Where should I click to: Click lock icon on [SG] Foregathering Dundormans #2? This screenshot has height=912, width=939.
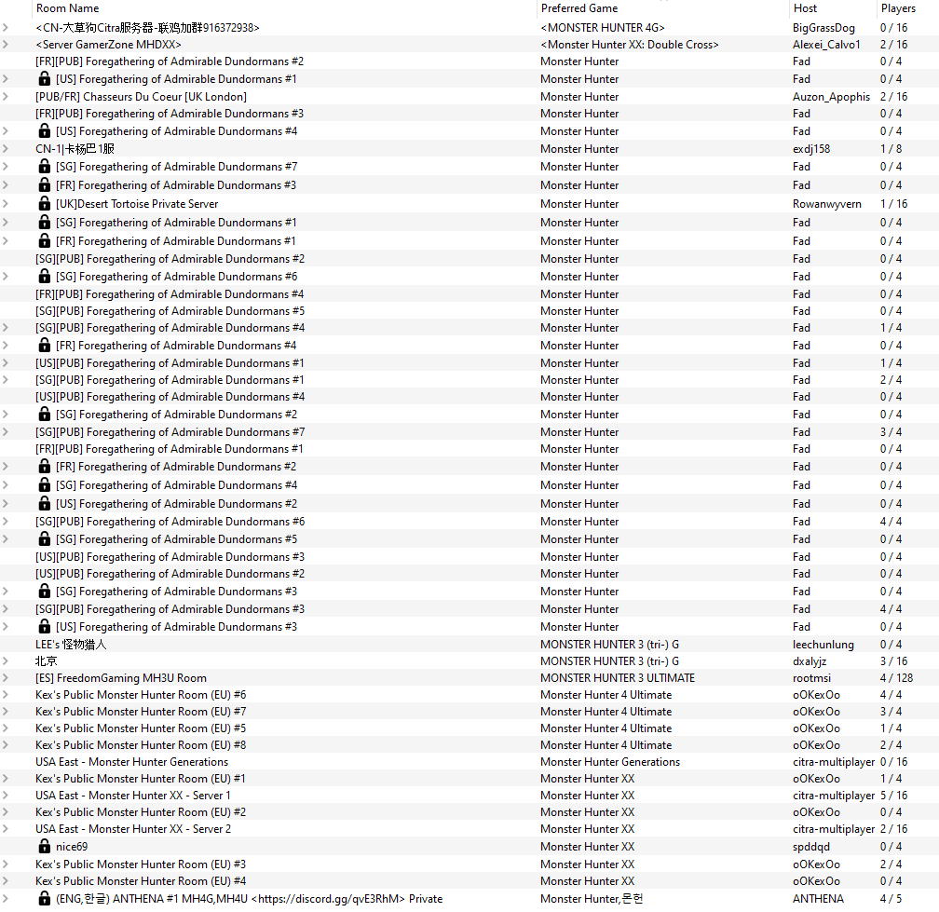[45, 414]
